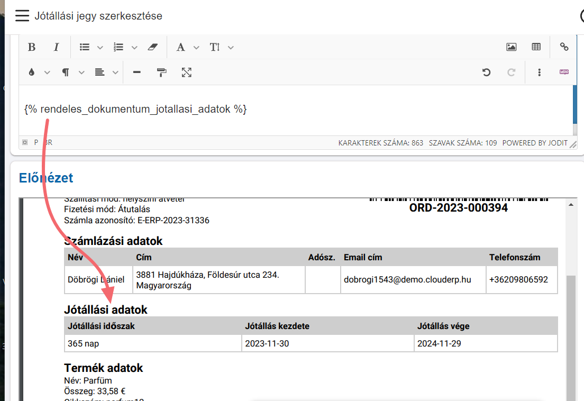Toggle bold formatting in editor
584x401 pixels.
coord(32,47)
